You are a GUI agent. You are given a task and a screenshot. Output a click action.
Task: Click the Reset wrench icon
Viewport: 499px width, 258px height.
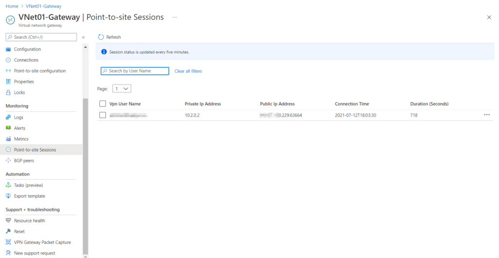tap(8, 231)
